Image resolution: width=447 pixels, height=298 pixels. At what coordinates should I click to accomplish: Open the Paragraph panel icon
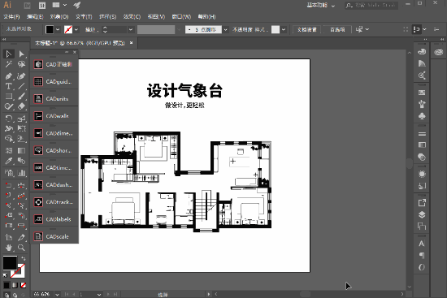pos(422,256)
